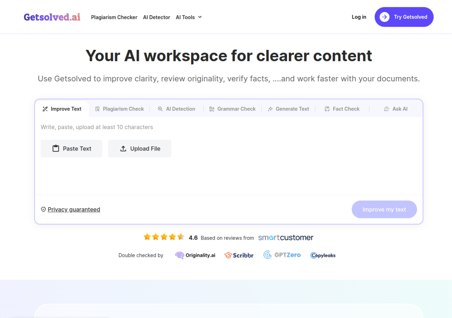Click the Originality.ai logo

tap(195, 255)
